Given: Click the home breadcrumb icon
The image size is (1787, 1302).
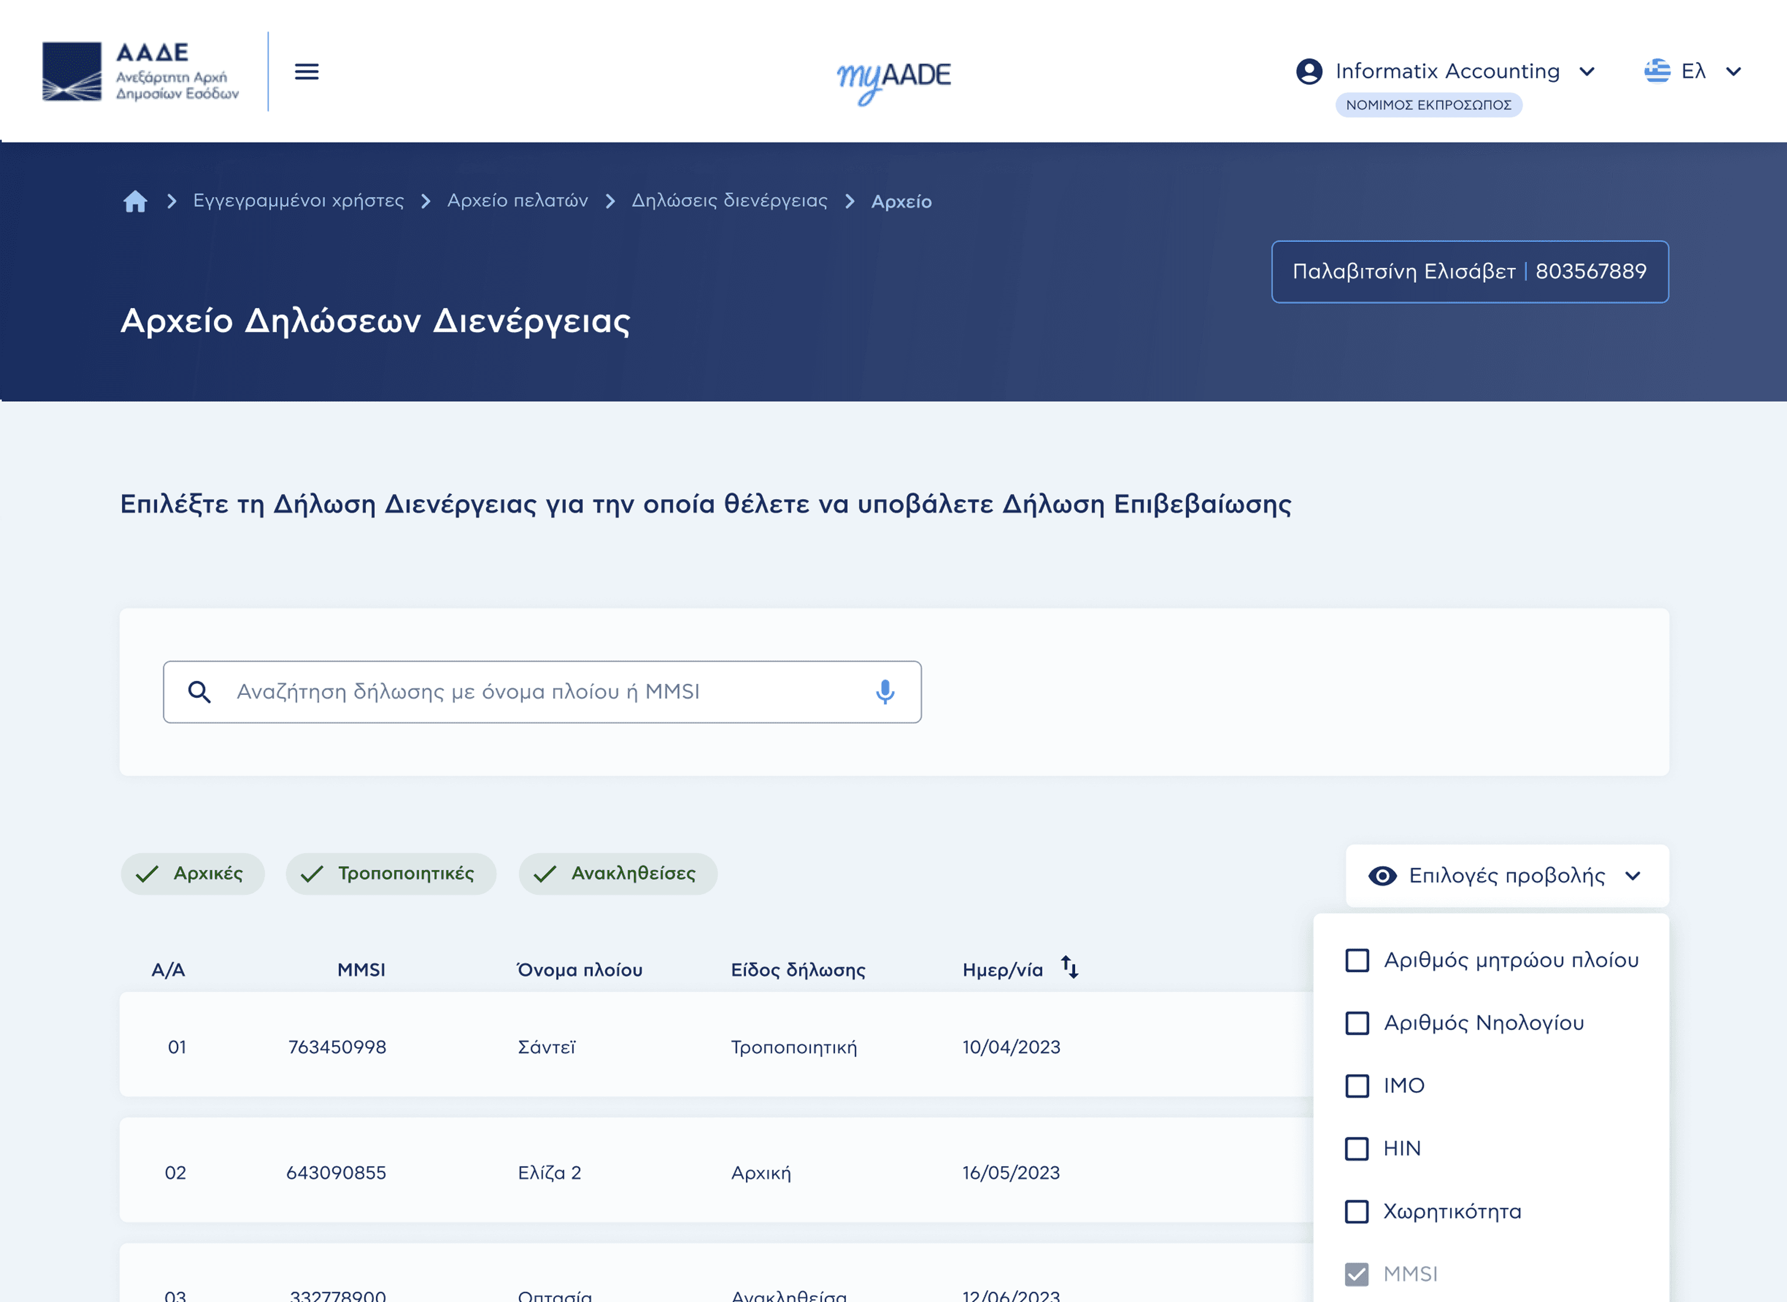Looking at the screenshot, I should [x=135, y=201].
